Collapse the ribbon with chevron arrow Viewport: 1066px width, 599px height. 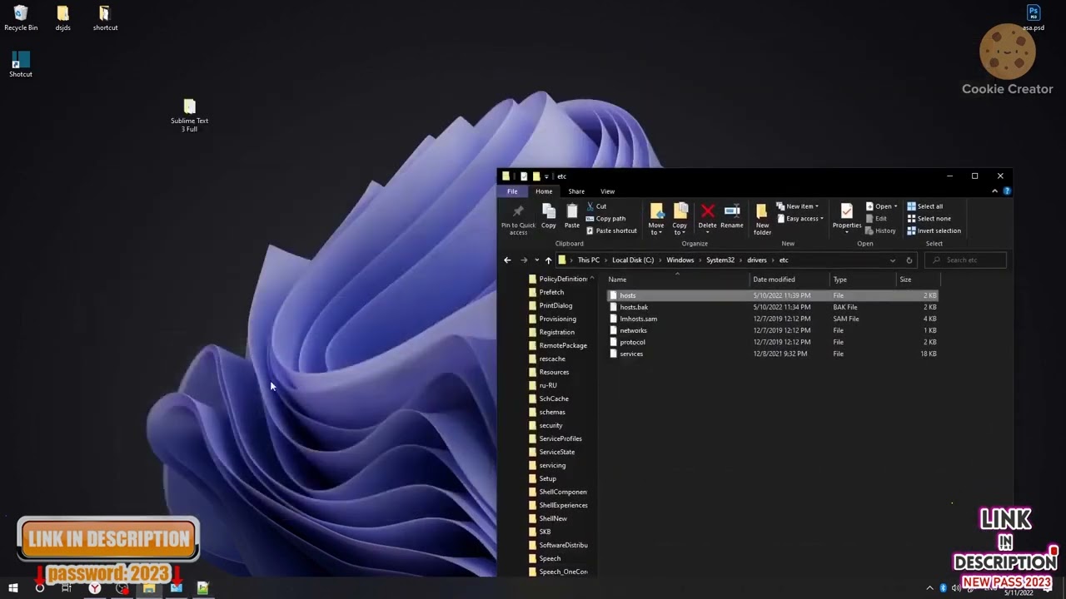pos(994,191)
